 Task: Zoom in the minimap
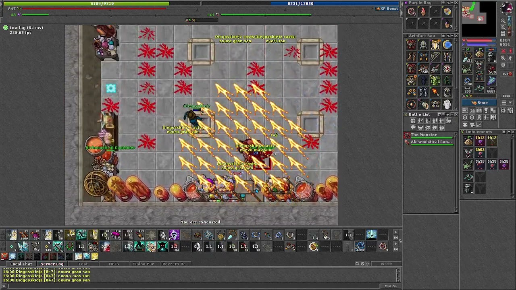coord(503,27)
